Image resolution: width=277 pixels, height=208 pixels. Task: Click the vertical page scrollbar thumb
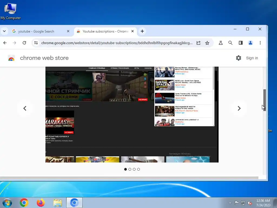pos(265,100)
